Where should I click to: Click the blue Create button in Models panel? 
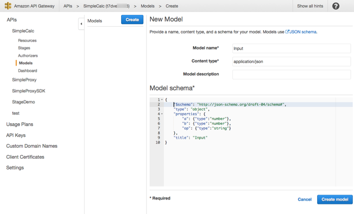click(132, 19)
